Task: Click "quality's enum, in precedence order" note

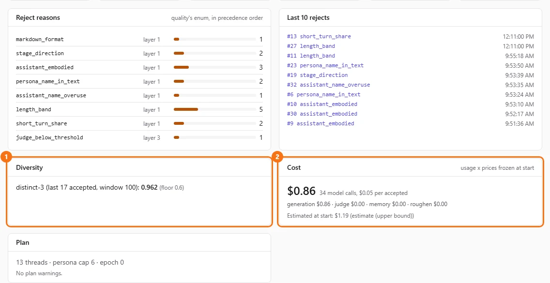Action: tap(217, 18)
